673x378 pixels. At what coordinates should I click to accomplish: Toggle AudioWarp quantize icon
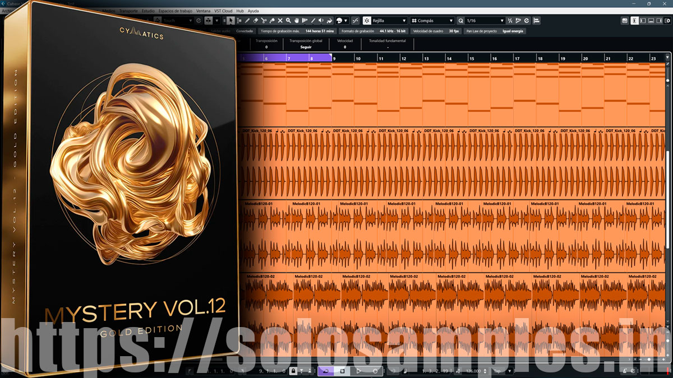click(518, 20)
